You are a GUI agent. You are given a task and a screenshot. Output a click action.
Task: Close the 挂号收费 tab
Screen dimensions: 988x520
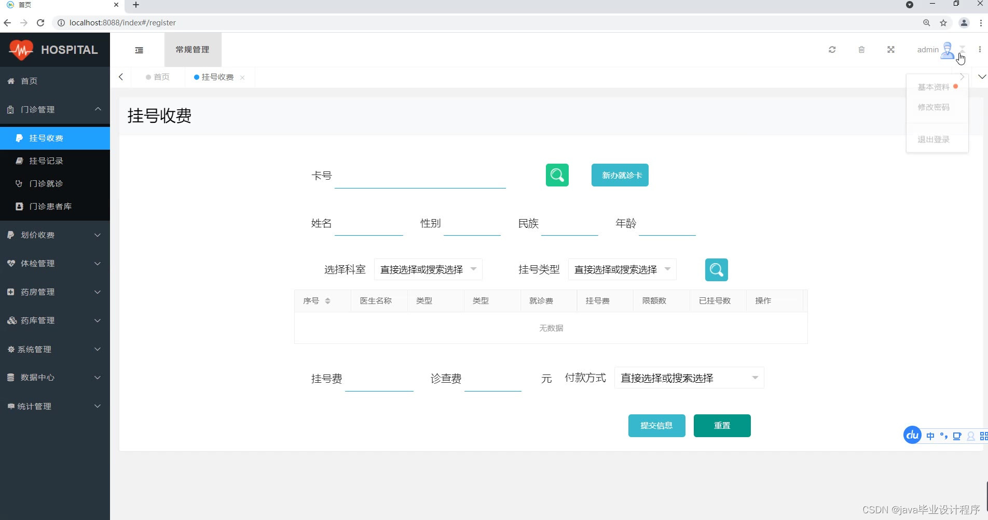[242, 78]
